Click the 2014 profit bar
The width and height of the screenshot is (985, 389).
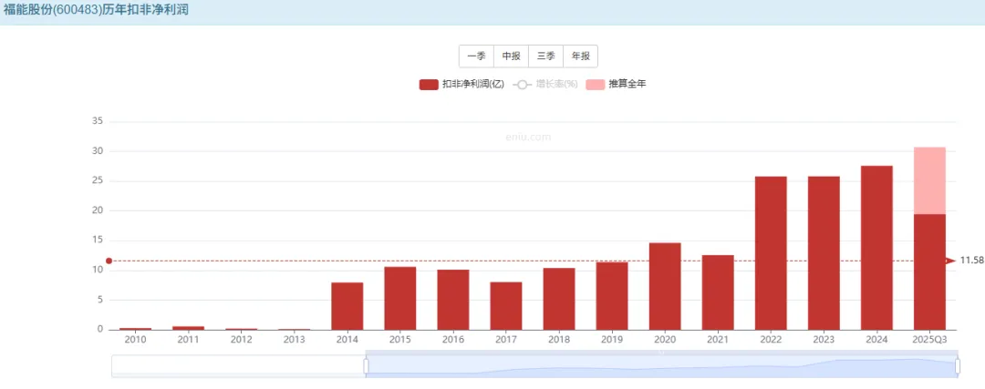pos(347,306)
